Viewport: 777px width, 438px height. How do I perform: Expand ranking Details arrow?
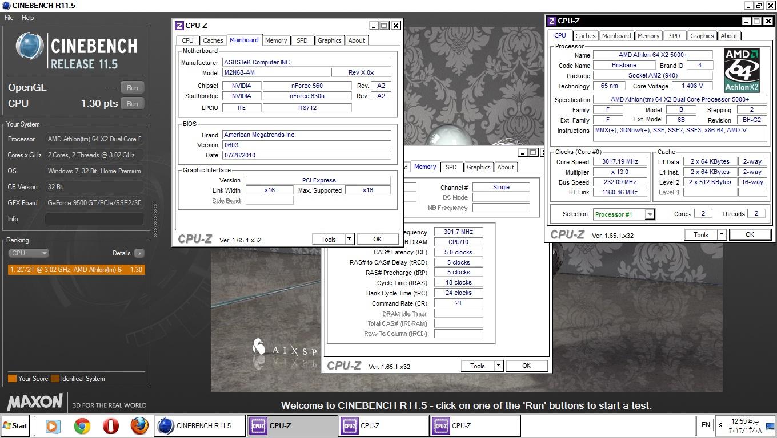point(139,253)
